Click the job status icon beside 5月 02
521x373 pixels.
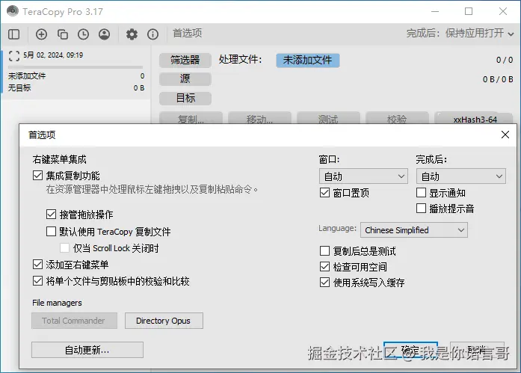coord(14,55)
